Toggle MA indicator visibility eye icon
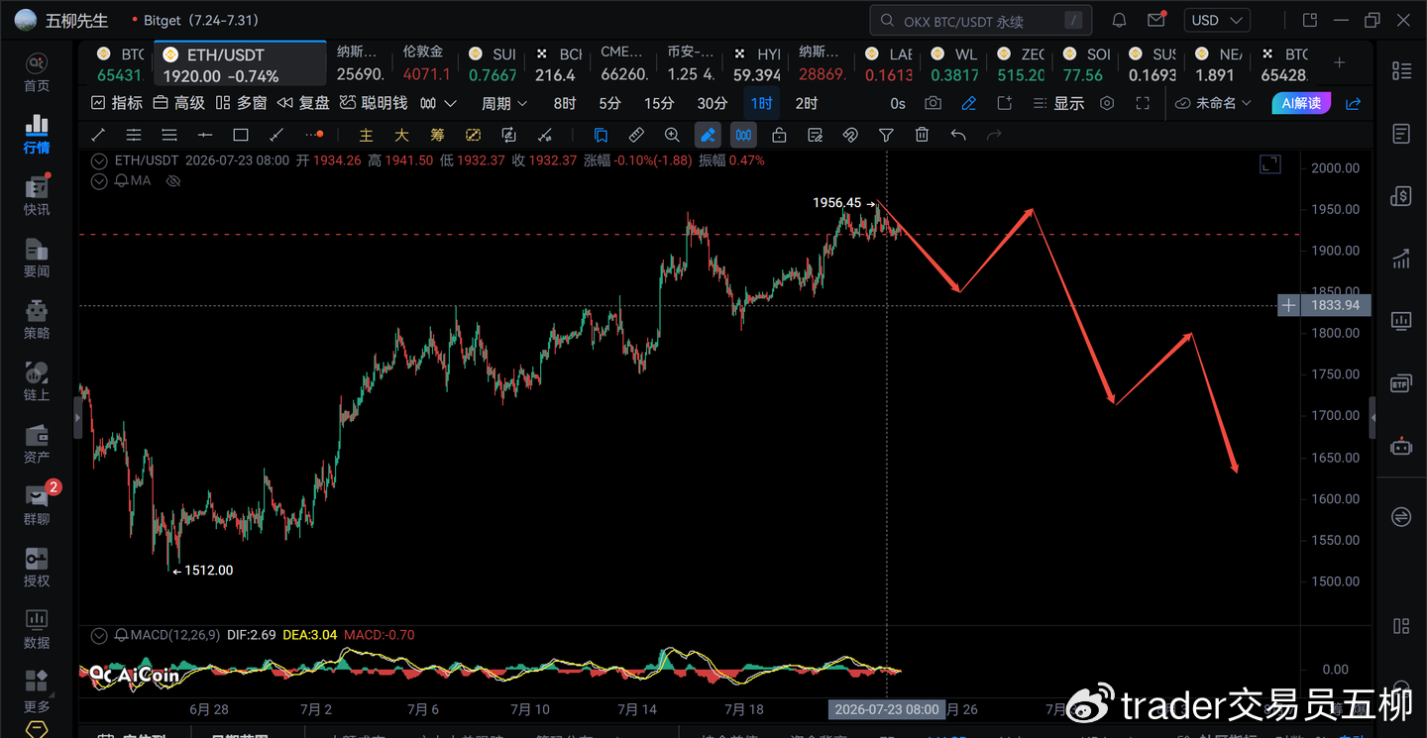This screenshot has width=1427, height=738. (x=172, y=180)
